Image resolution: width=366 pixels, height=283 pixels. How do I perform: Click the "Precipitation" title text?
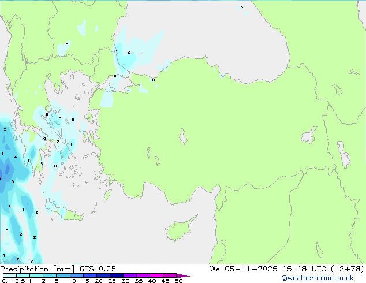pyautogui.click(x=24, y=269)
